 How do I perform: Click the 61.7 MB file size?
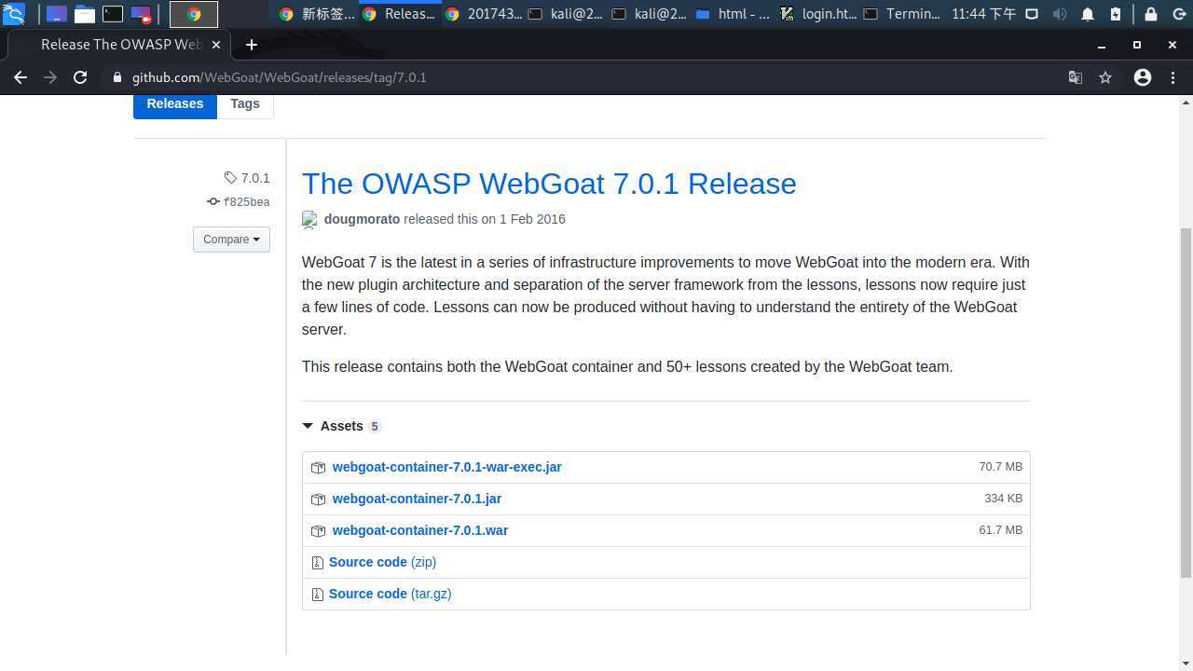point(1000,530)
